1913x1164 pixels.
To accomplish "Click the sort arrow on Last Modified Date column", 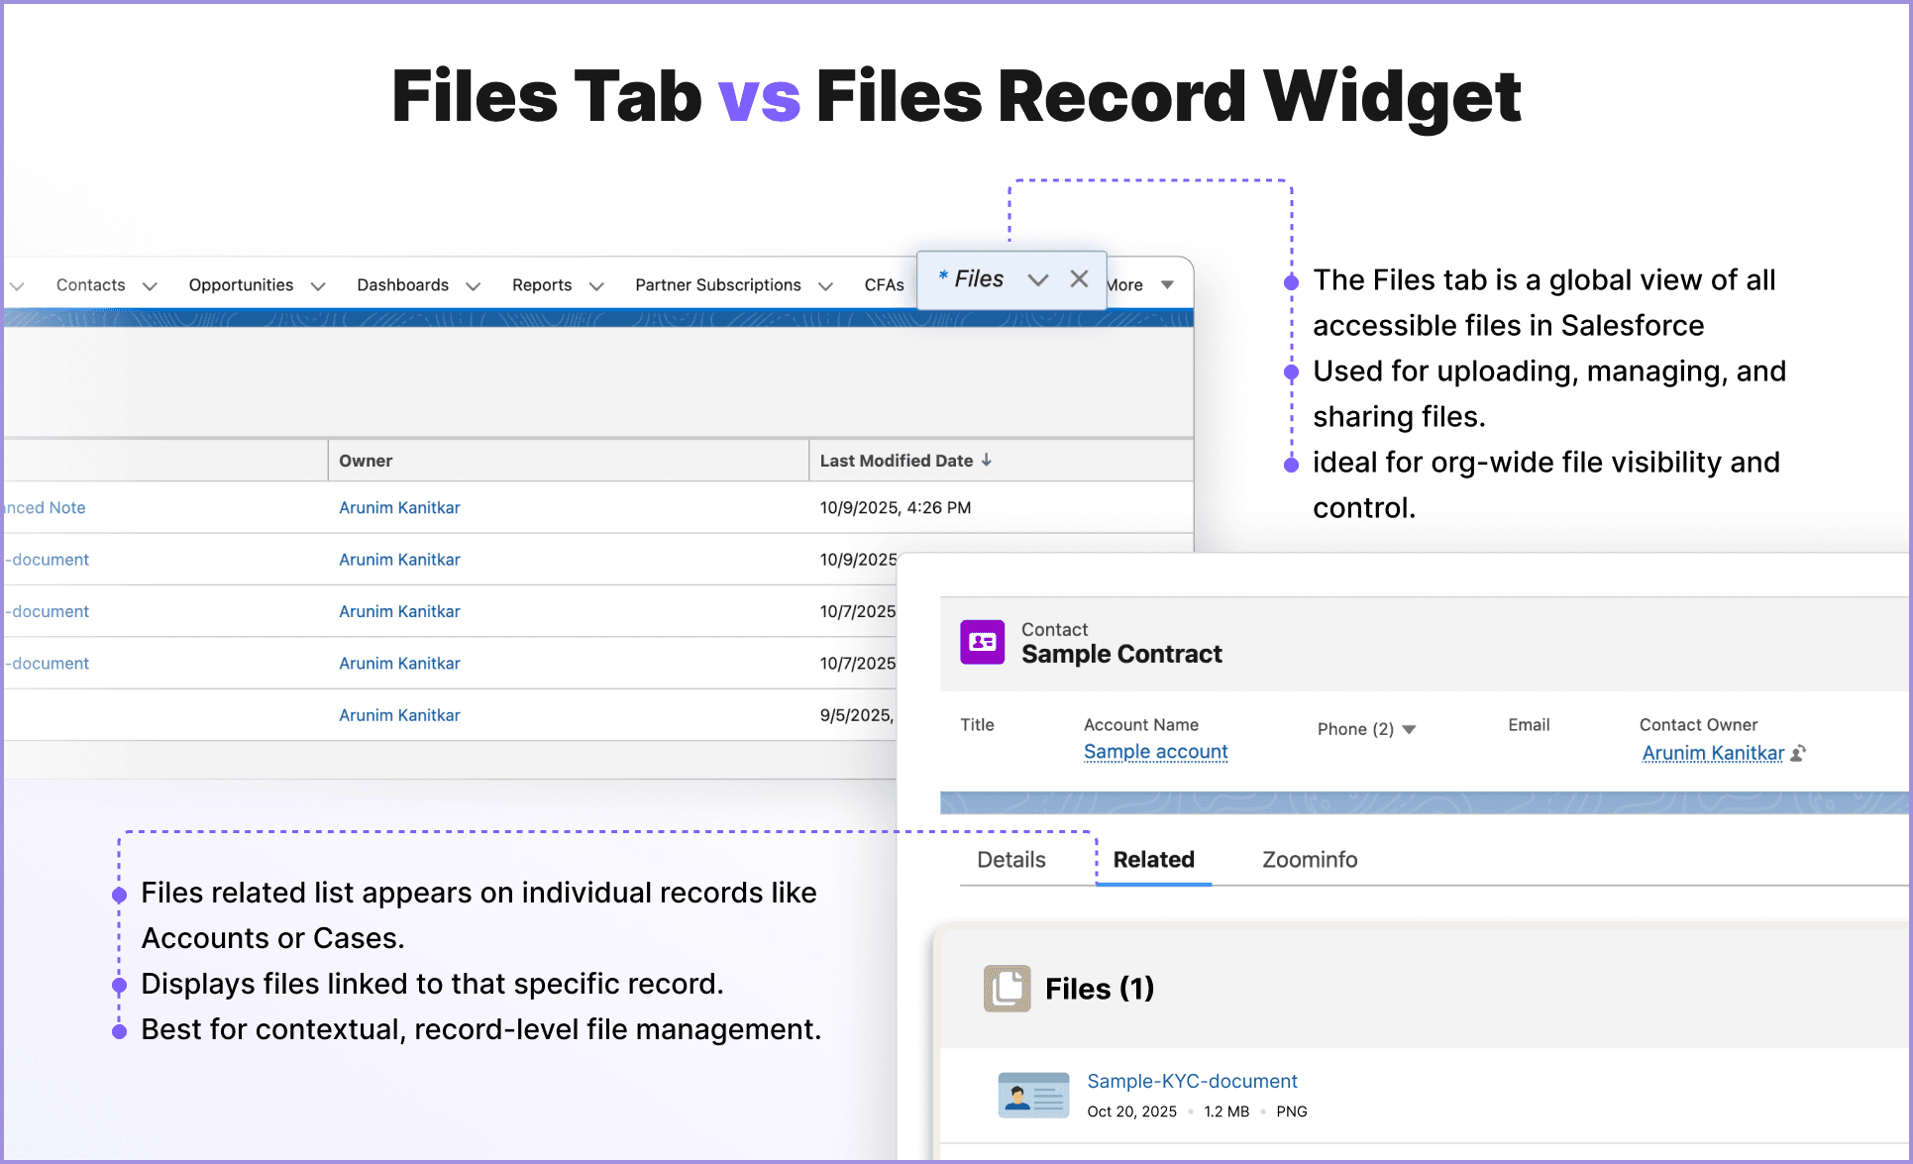I will click(986, 460).
